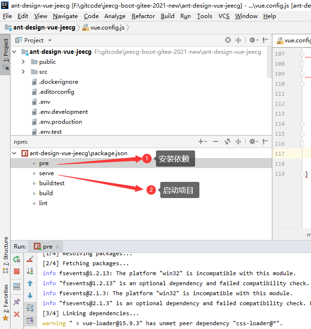
Task: Click the reload scripts icon in npm panel
Action: point(228,141)
